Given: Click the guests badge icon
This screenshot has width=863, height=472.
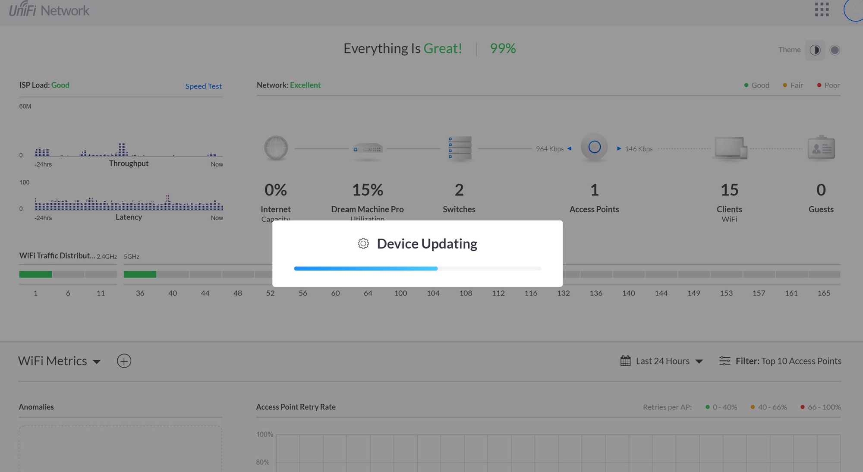Looking at the screenshot, I should (821, 148).
